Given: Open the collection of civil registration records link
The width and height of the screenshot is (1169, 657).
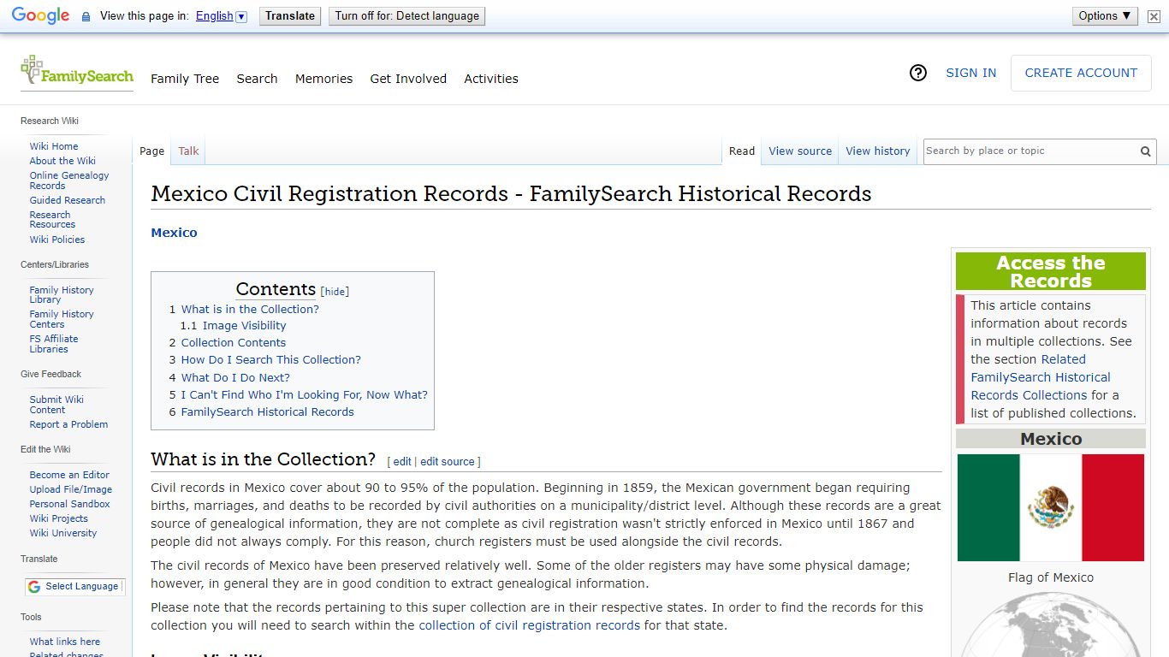Looking at the screenshot, I should coord(528,625).
